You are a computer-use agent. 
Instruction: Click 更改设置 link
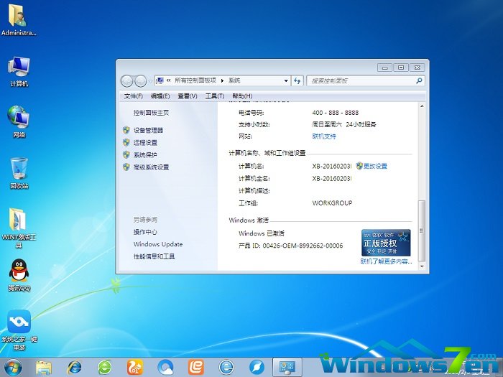point(375,166)
